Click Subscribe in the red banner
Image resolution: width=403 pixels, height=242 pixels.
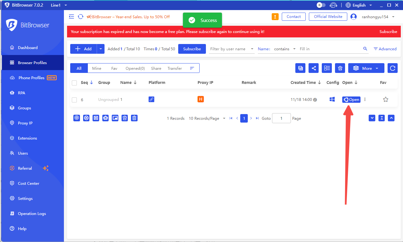(x=388, y=32)
